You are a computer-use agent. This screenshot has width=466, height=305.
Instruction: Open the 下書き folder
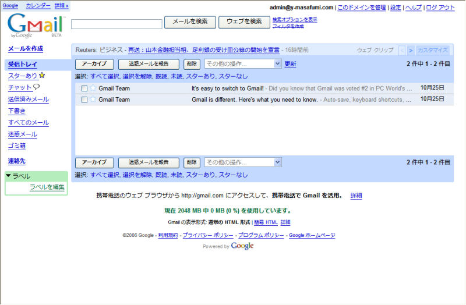(17, 111)
